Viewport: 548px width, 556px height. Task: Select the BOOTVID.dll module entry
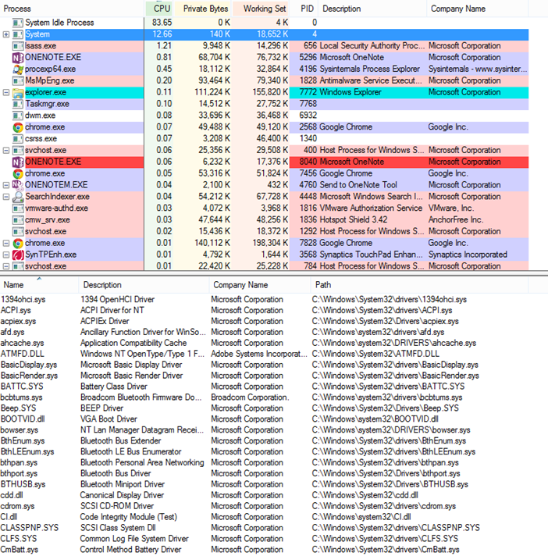pyautogui.click(x=264, y=419)
